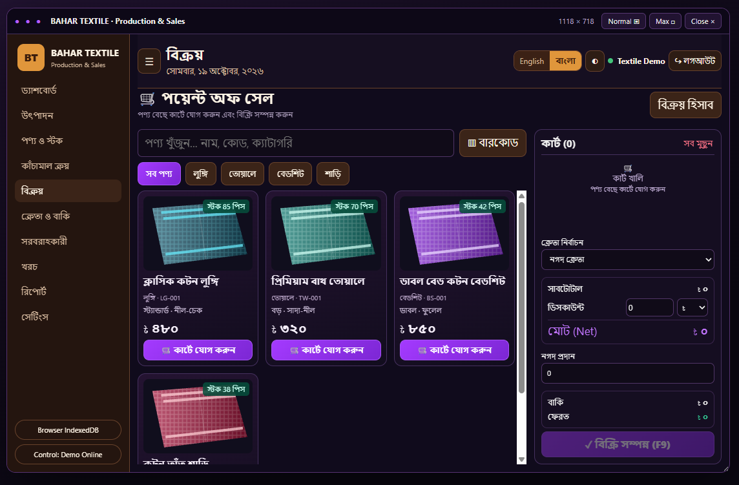This screenshot has height=485, width=739.
Task: Filter products by বেডশিট
Action: coord(290,174)
